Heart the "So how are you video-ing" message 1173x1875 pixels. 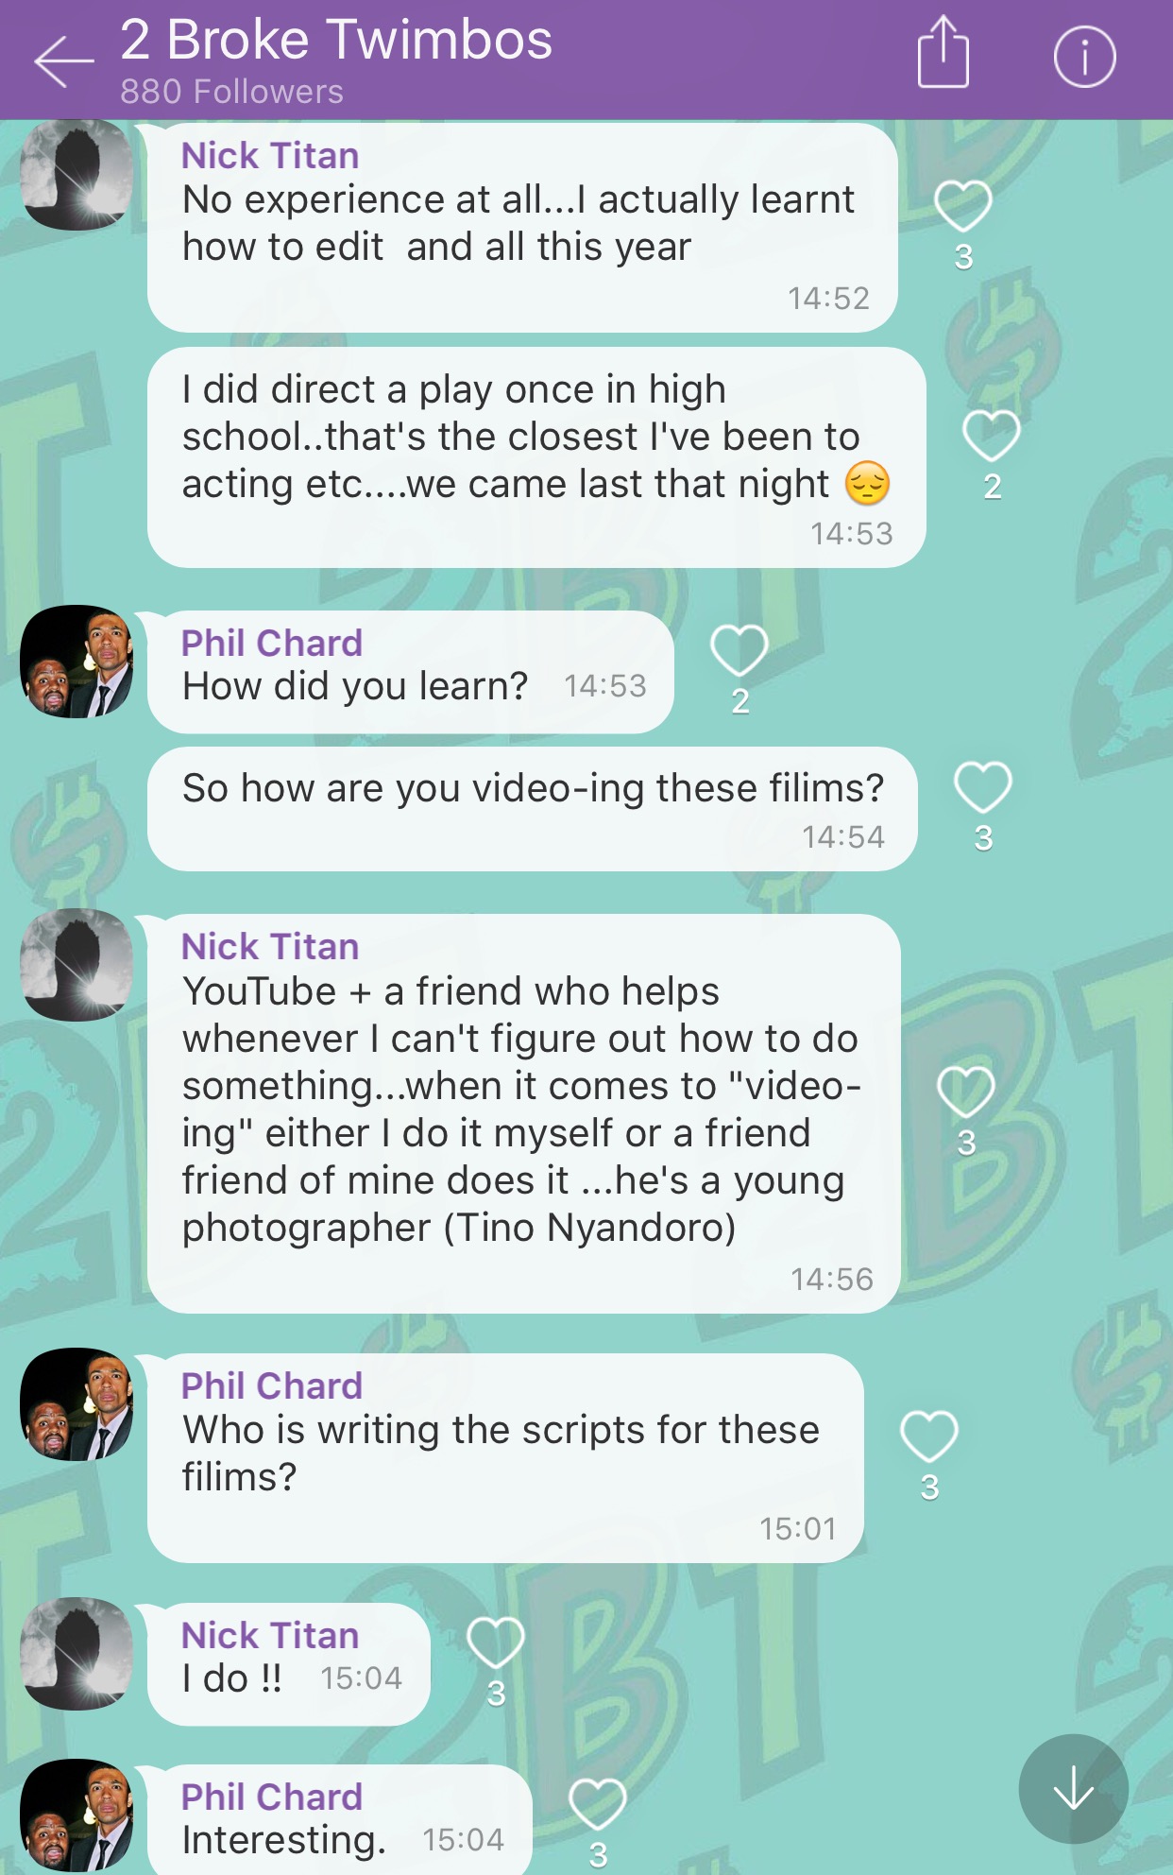[982, 787]
